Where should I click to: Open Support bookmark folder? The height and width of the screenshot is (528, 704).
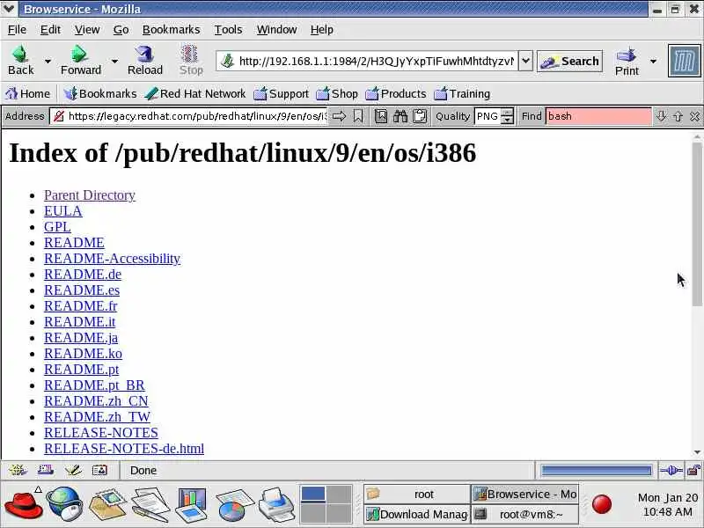[x=281, y=93]
